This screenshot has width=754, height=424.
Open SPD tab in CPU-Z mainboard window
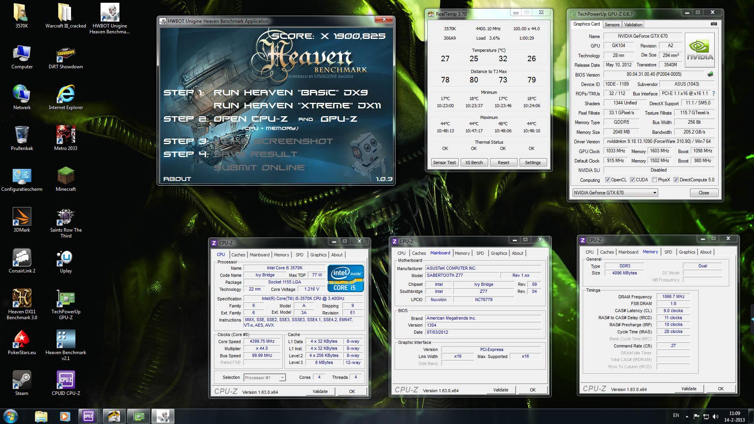[x=480, y=253]
